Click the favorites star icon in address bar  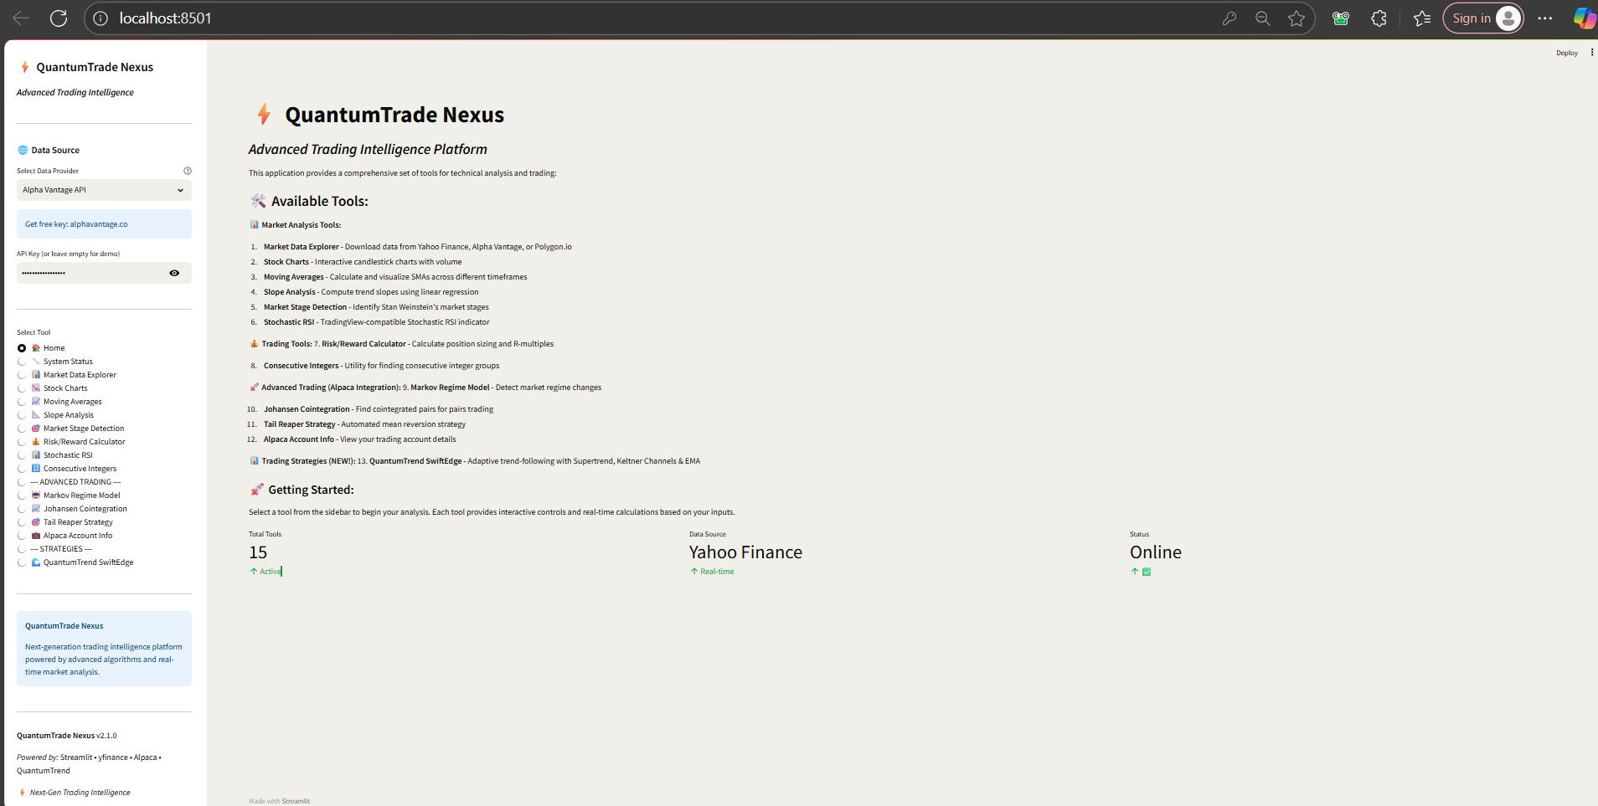click(1296, 18)
